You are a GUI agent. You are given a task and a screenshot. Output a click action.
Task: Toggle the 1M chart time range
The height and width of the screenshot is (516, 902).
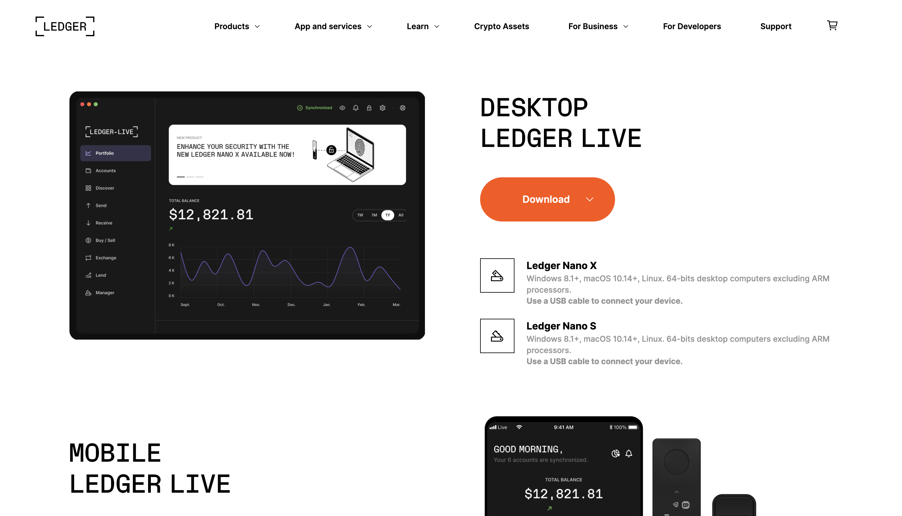pos(374,214)
